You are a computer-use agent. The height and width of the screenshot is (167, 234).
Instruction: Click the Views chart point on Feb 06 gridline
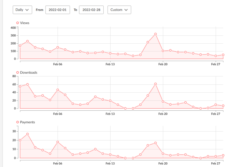(58, 47)
